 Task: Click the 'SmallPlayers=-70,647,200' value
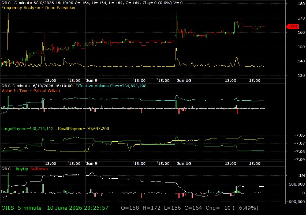click(x=83, y=129)
